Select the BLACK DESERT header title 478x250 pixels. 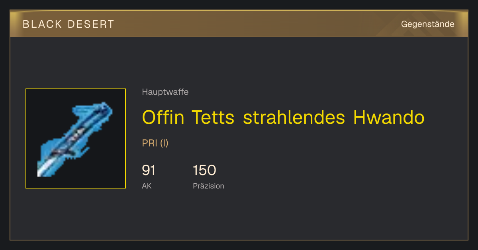69,24
